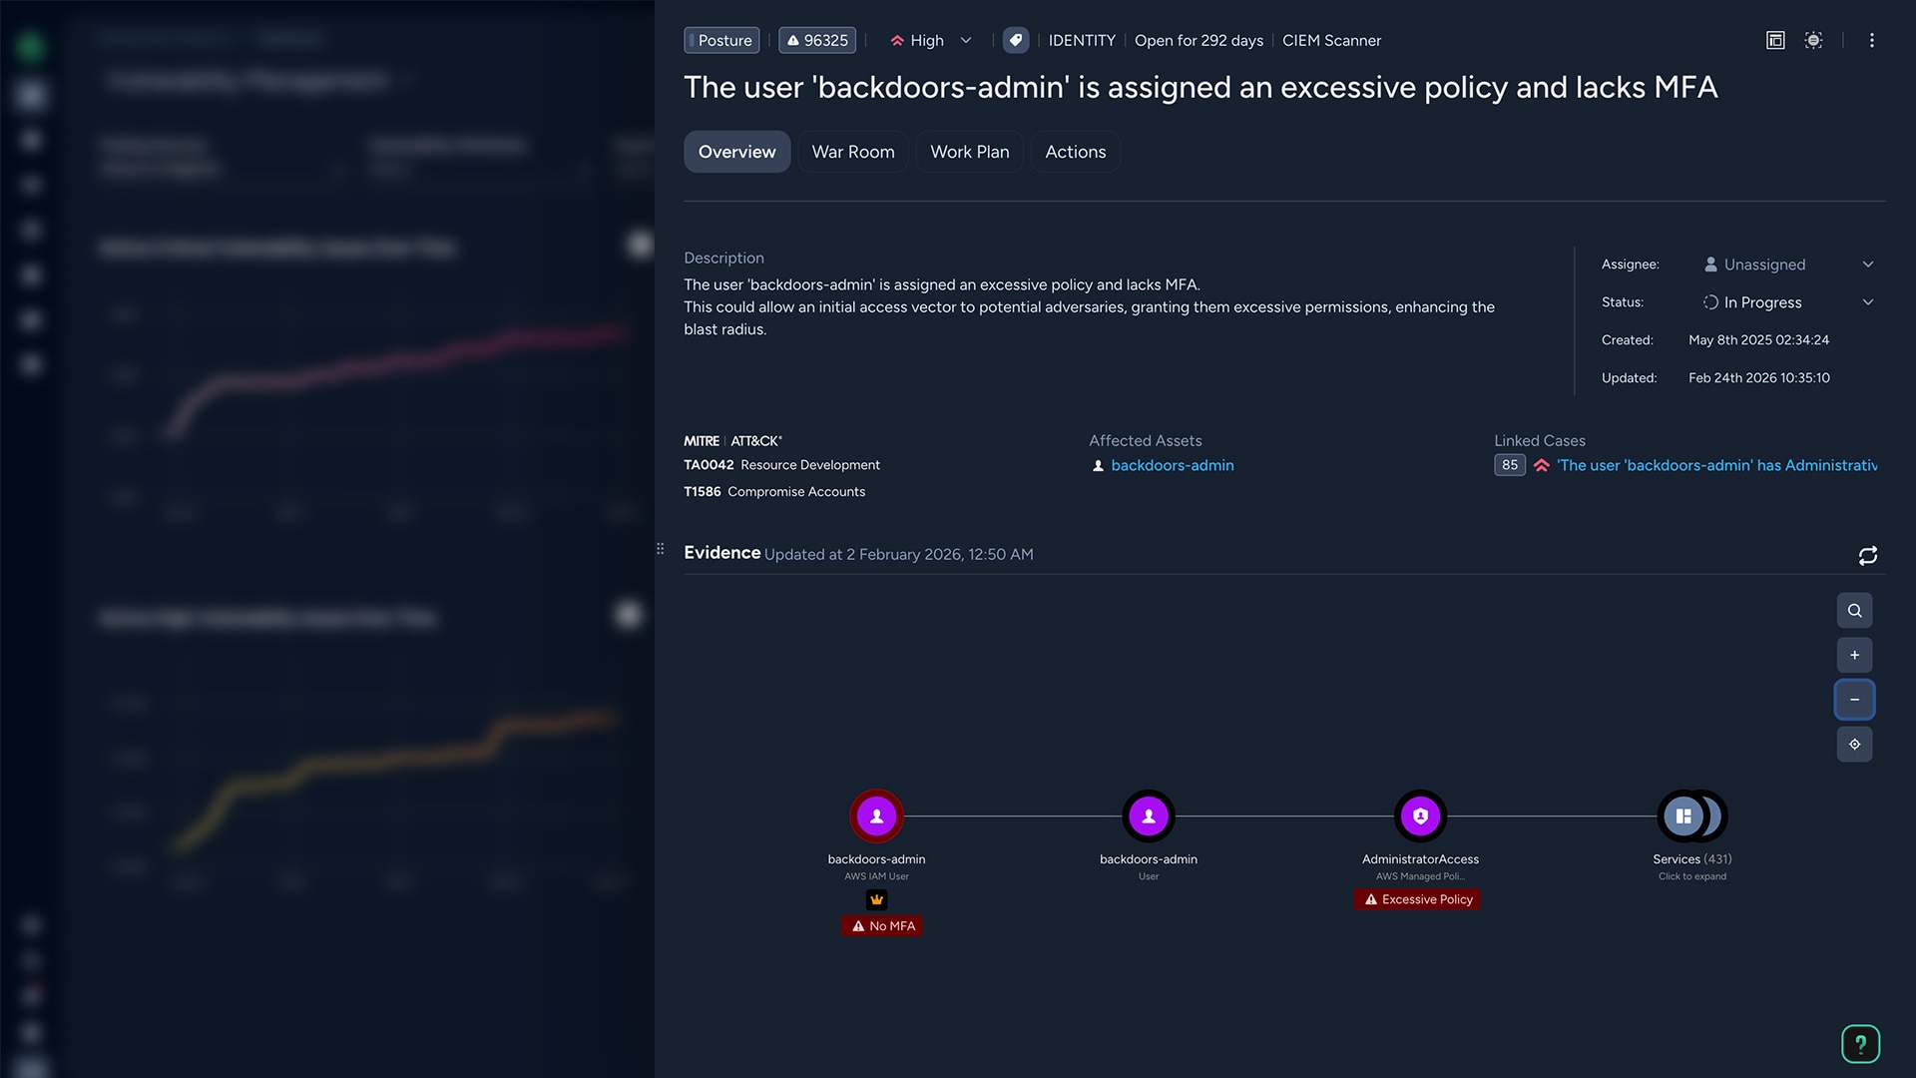The width and height of the screenshot is (1916, 1078).
Task: Change the In Progress status dropdown
Action: point(1788,302)
